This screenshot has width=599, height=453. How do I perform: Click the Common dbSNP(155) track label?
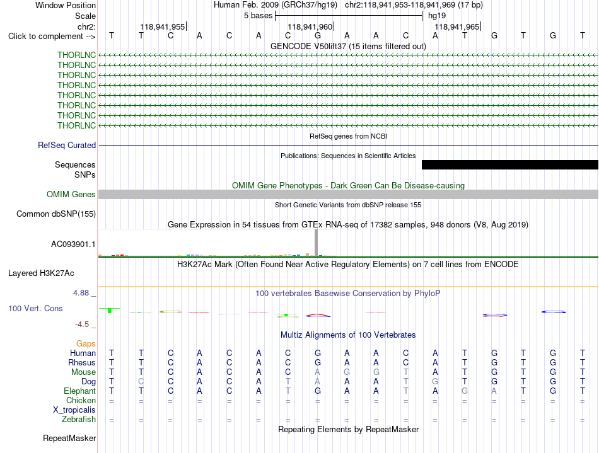click(55, 214)
